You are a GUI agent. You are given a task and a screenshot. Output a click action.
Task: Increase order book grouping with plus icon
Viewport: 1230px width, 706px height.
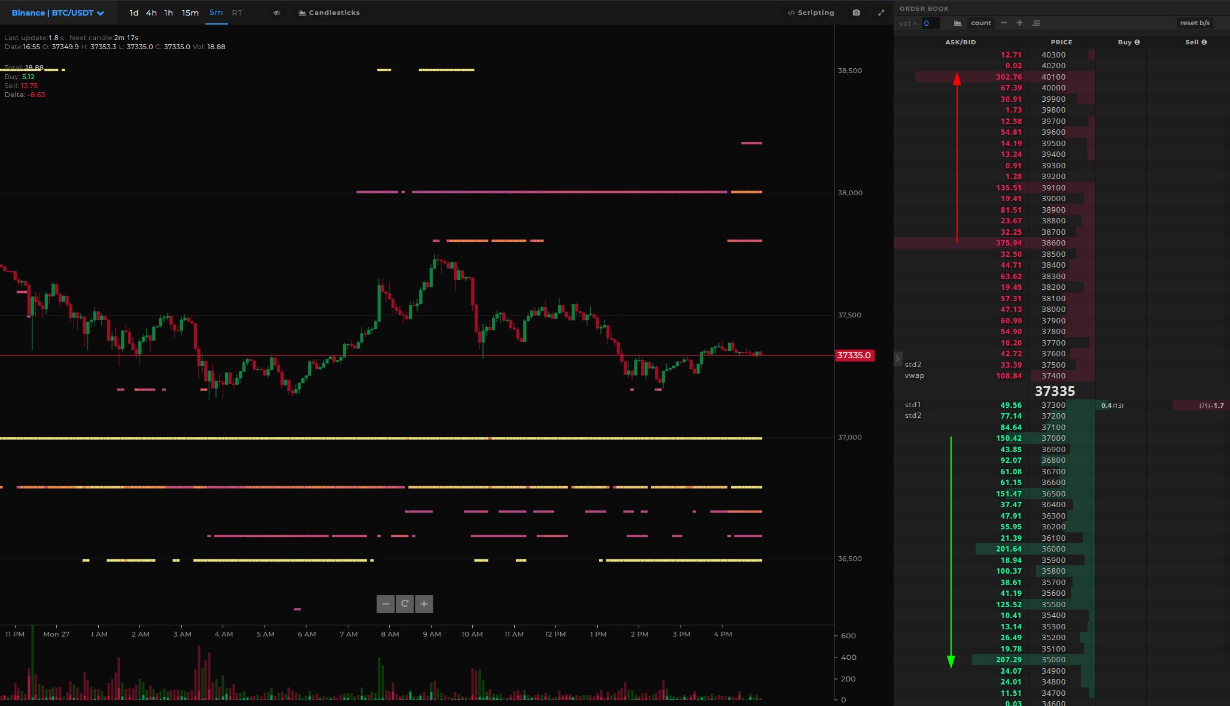pos(1020,23)
